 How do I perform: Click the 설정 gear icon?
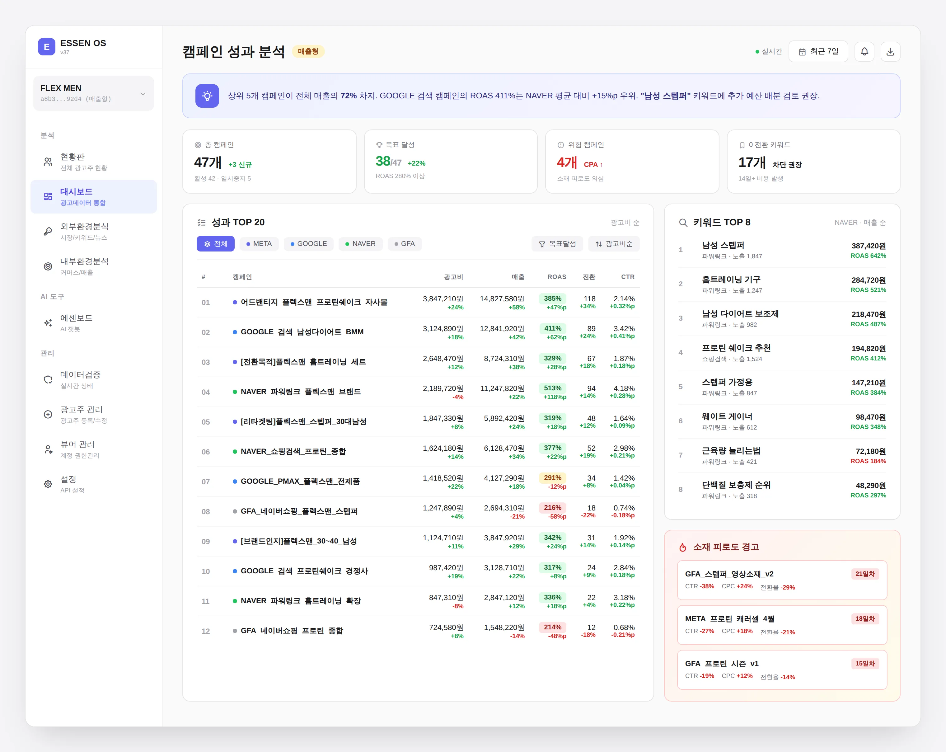[48, 484]
